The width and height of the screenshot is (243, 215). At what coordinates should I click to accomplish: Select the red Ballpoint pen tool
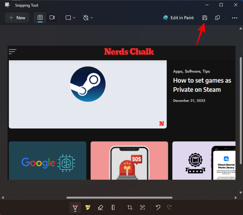click(75, 207)
